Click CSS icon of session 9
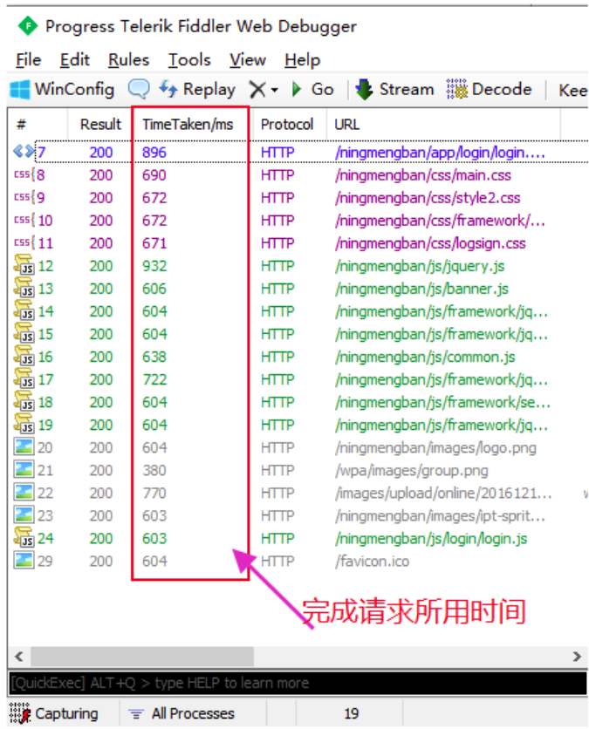 (x=24, y=197)
